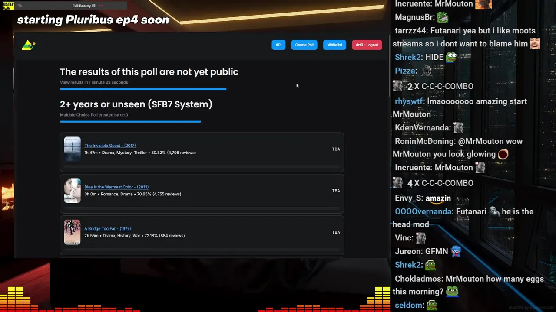Click the 'Evil Beauty' title at top
This screenshot has width=556, height=312.
click(81, 6)
